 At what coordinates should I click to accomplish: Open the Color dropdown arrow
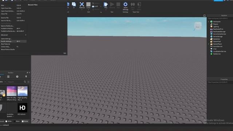[88, 10]
